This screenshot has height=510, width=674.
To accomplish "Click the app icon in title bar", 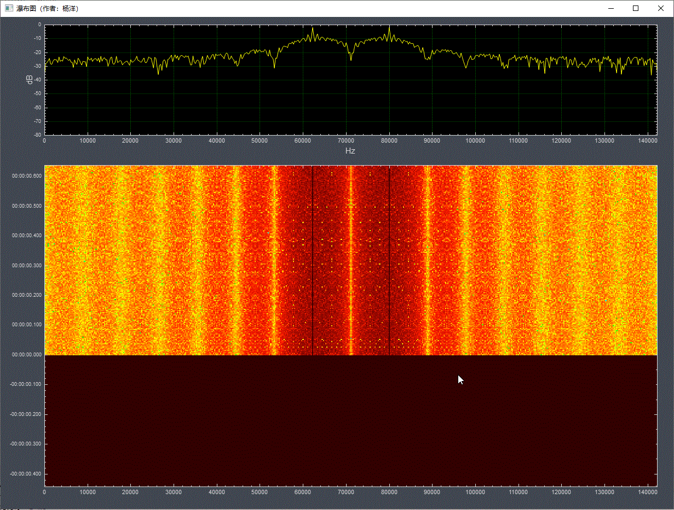I will pos(9,8).
